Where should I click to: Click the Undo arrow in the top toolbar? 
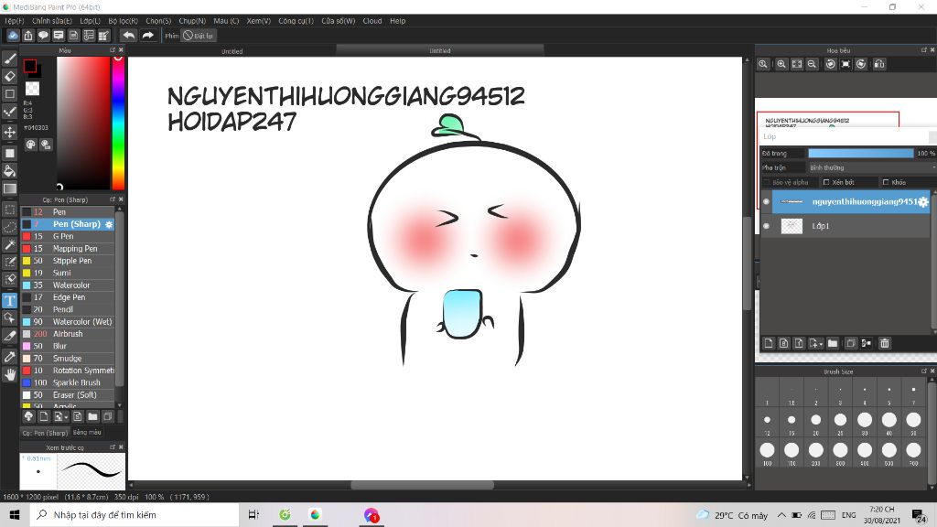(128, 36)
